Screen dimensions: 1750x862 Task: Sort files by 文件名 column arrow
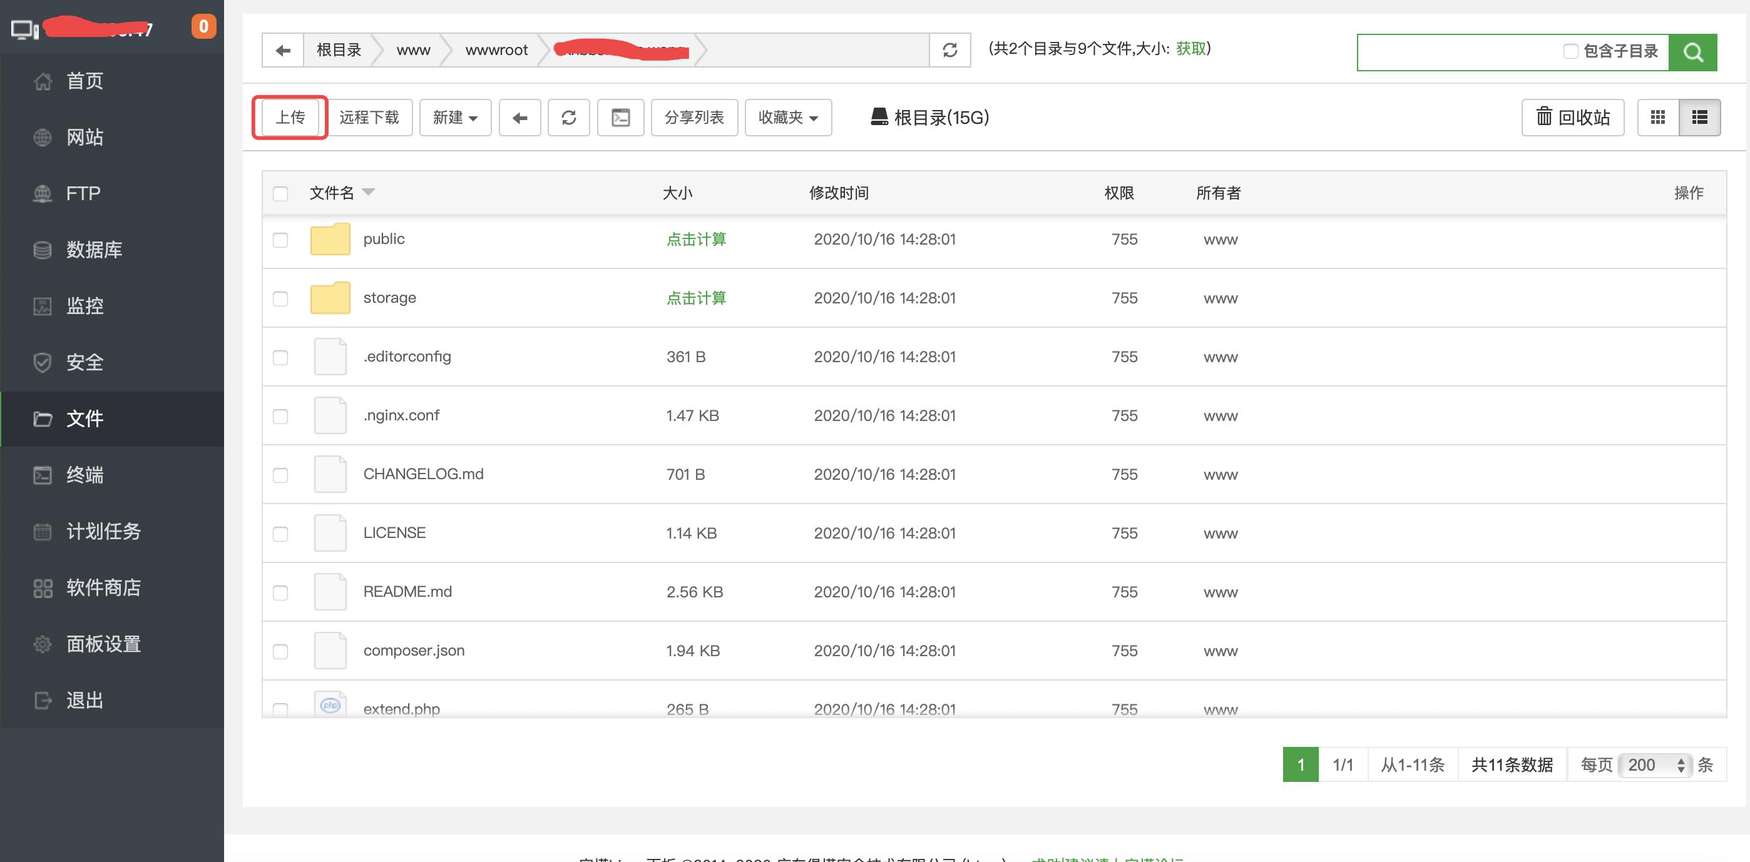[369, 192]
